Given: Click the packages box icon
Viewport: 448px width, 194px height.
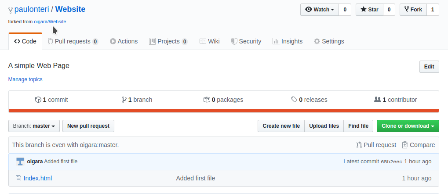Looking at the screenshot, I should 207,100.
